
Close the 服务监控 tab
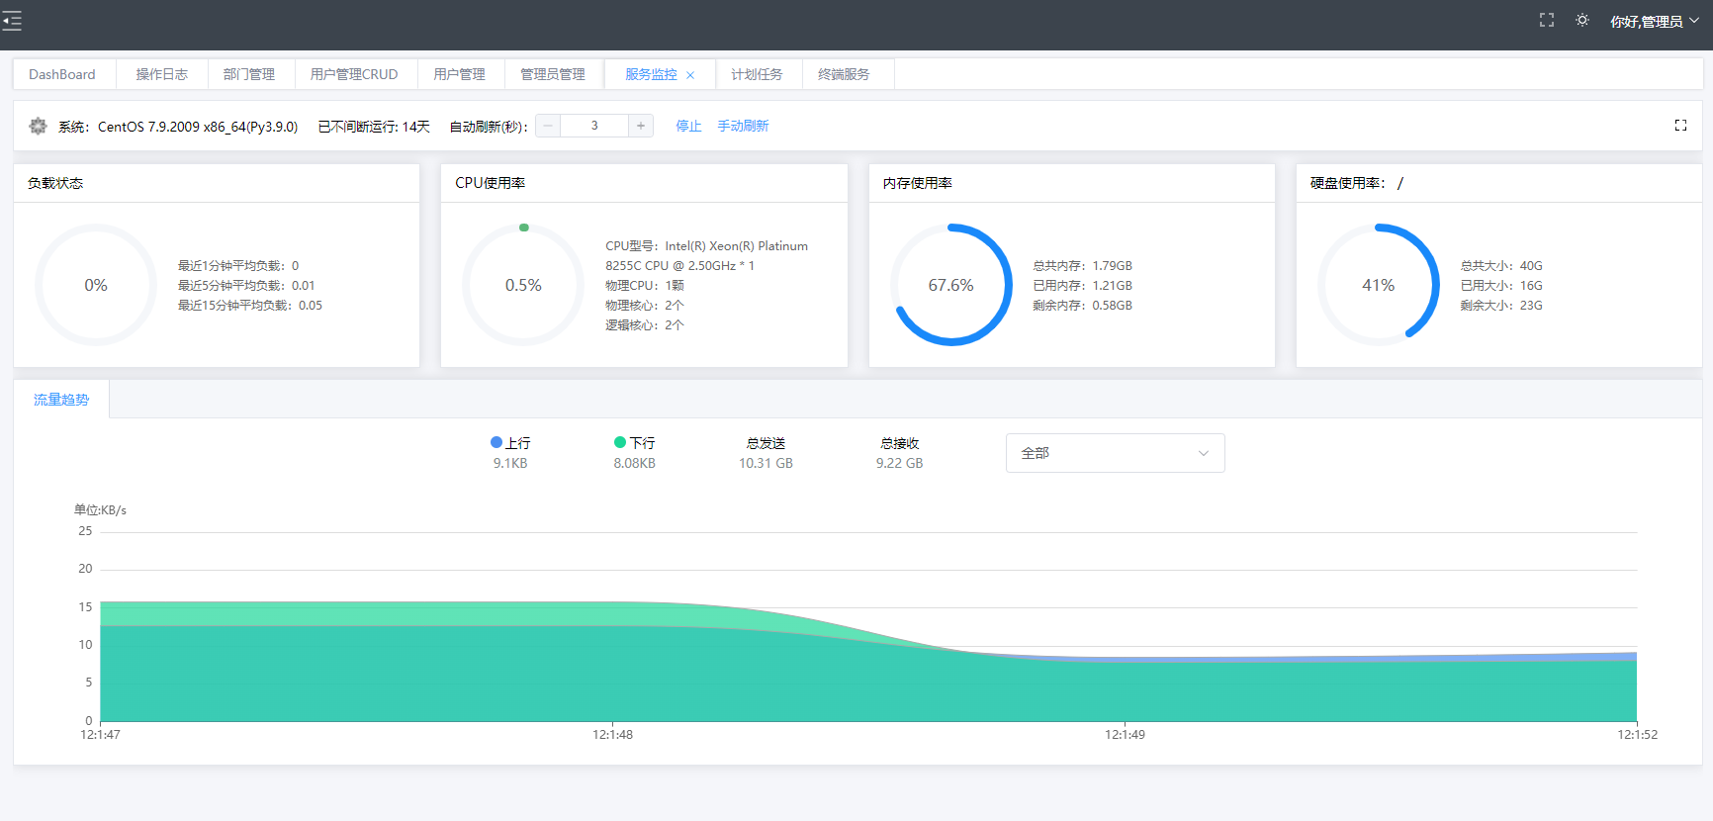[690, 75]
